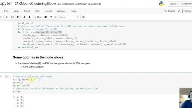
Task: Click the 'return total_sse' line
Action: point(28,47)
